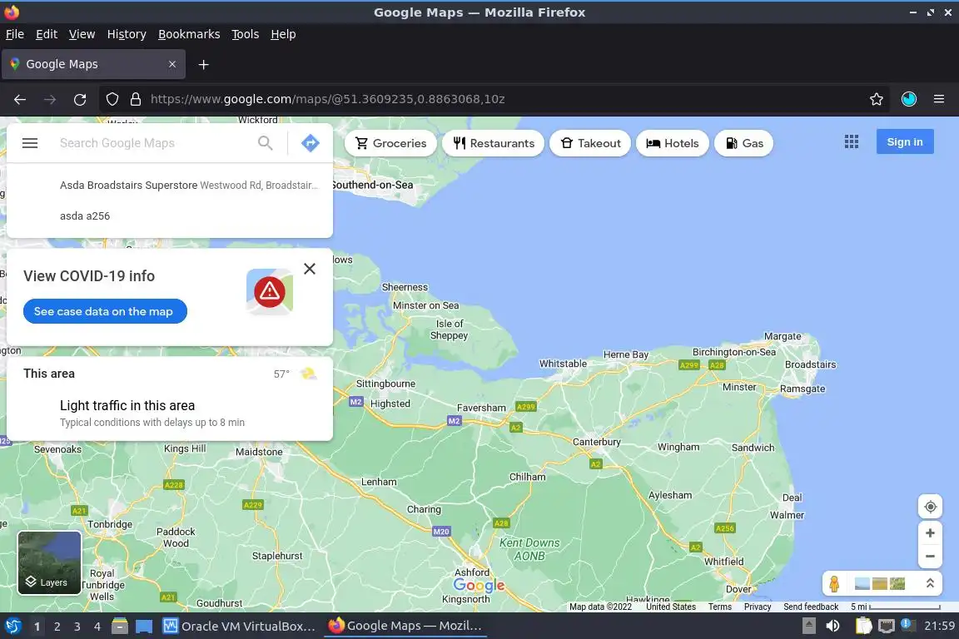The width and height of the screenshot is (959, 639).
Task: Open the Terms link
Action: 720,607
